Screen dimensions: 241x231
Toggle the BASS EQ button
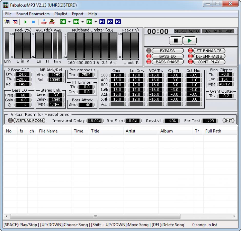[x=167, y=56]
